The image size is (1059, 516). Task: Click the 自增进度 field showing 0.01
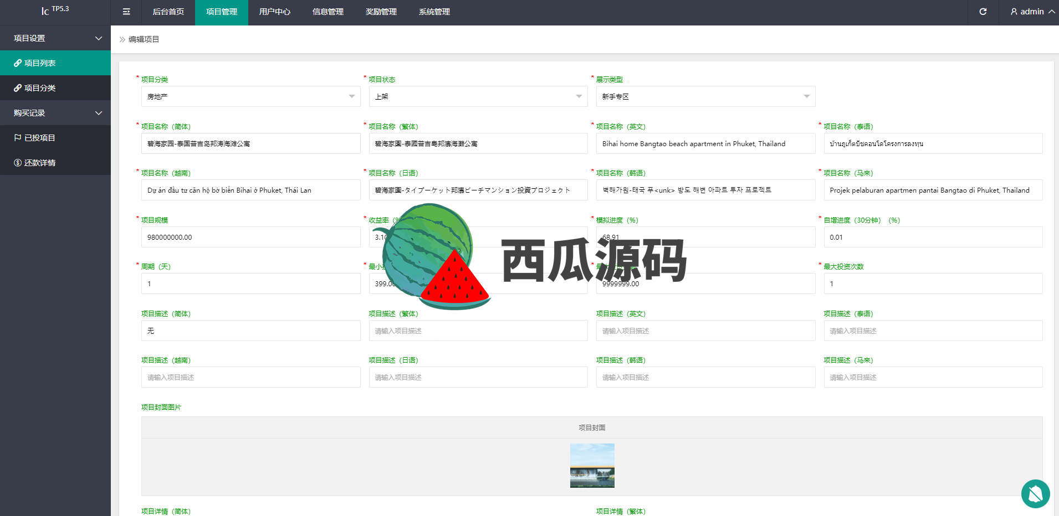click(933, 237)
